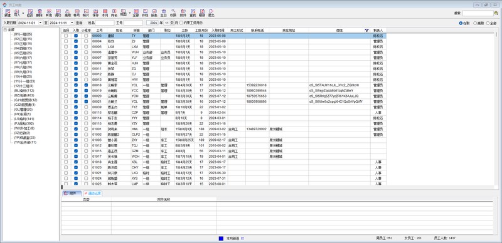This screenshot has width=502, height=243.
Task: Click the 姓名 column header
Action: (x=119, y=30)
